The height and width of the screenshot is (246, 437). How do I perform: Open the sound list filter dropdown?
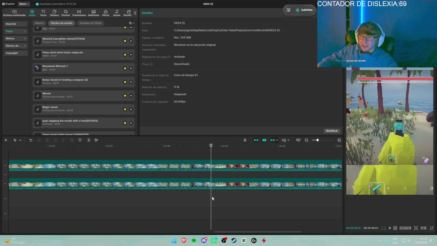131,23
